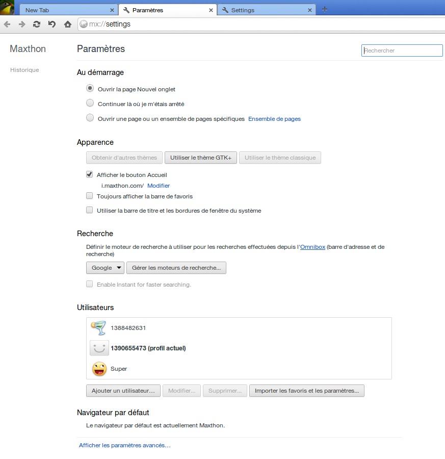Select user 1390655473 (profil actuel)
This screenshot has width=445, height=459.
239,348
